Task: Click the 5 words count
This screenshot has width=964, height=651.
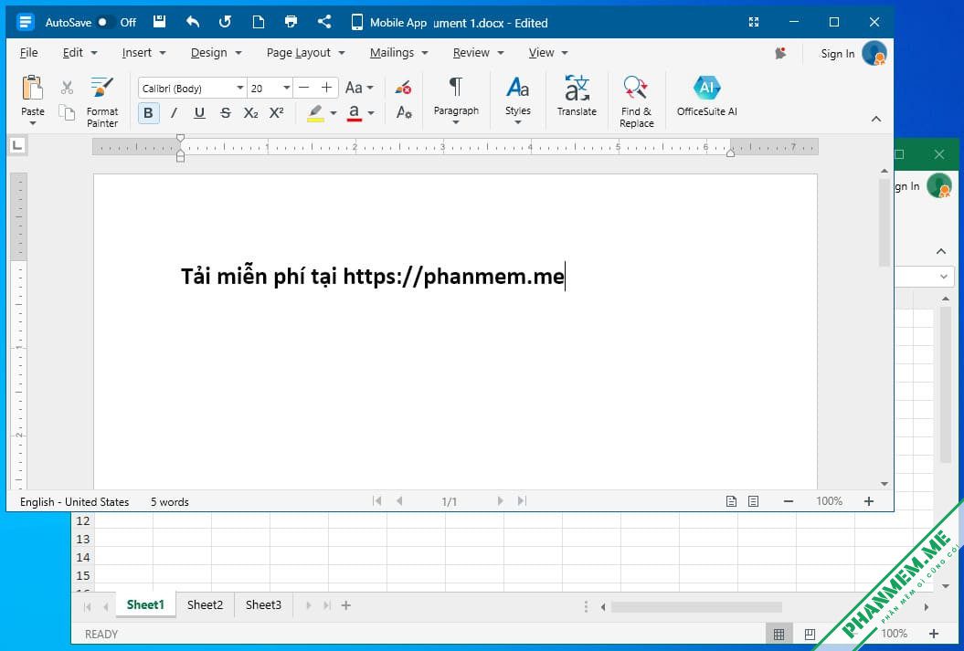Action: [170, 502]
